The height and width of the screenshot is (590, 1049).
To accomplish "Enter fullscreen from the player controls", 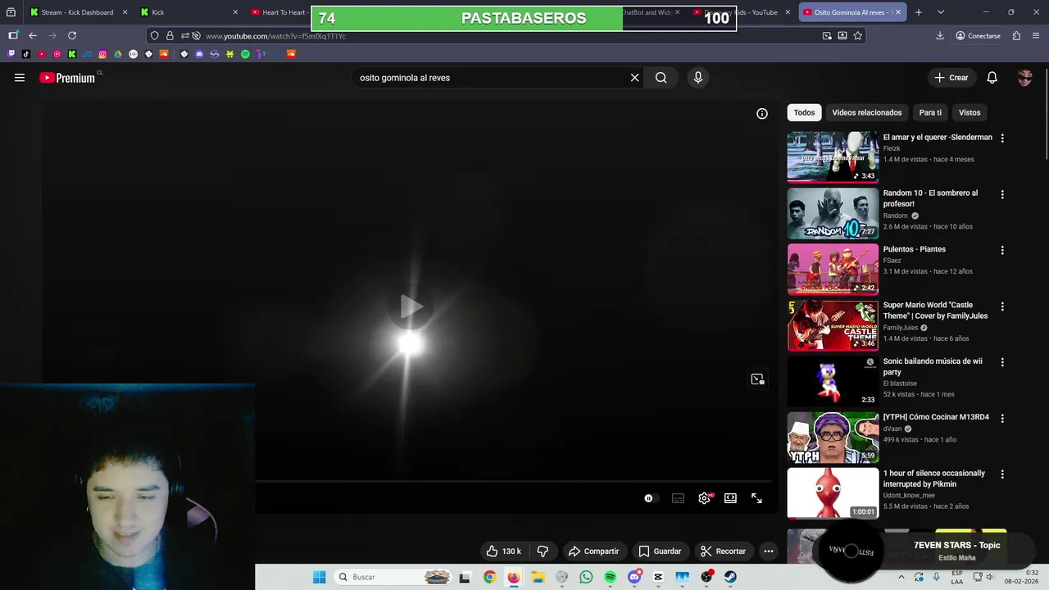I will [x=756, y=498].
